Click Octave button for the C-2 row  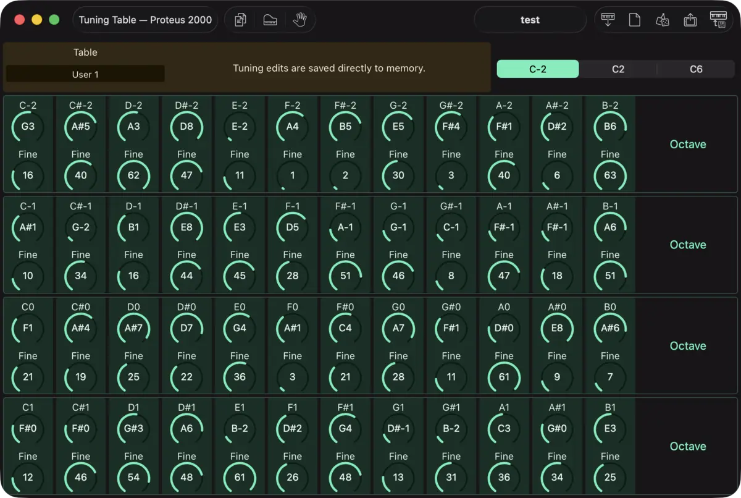688,144
